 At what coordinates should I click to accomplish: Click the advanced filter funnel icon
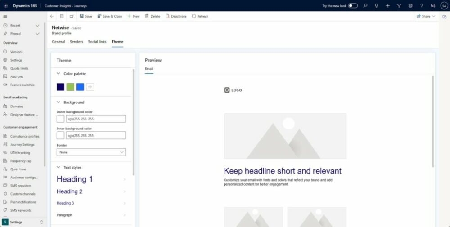pos(399,6)
